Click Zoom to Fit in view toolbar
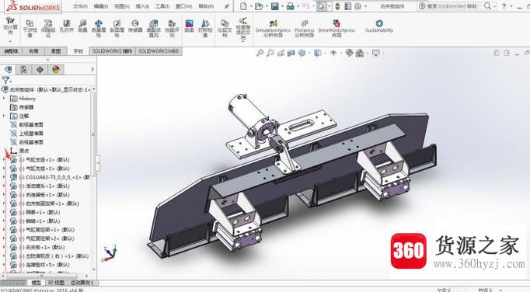The image size is (530, 292). 260,53
